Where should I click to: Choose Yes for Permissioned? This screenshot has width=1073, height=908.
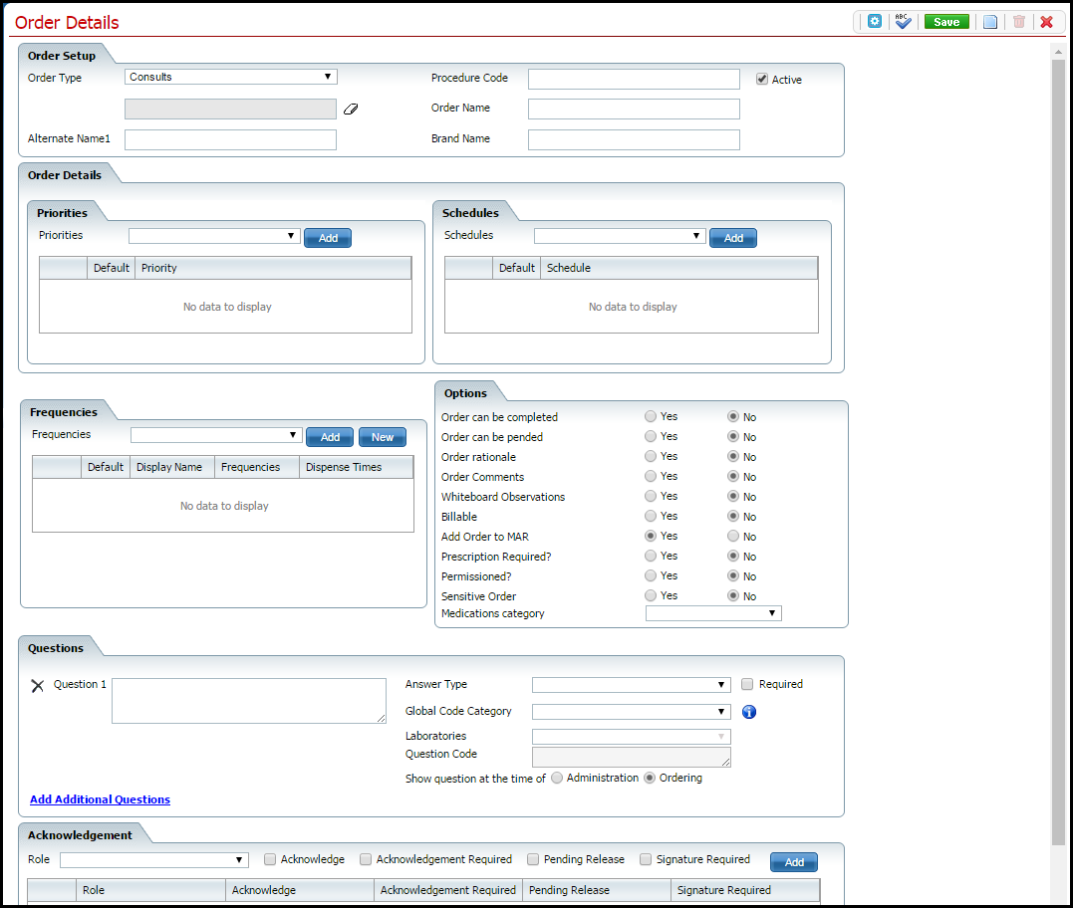(x=651, y=575)
